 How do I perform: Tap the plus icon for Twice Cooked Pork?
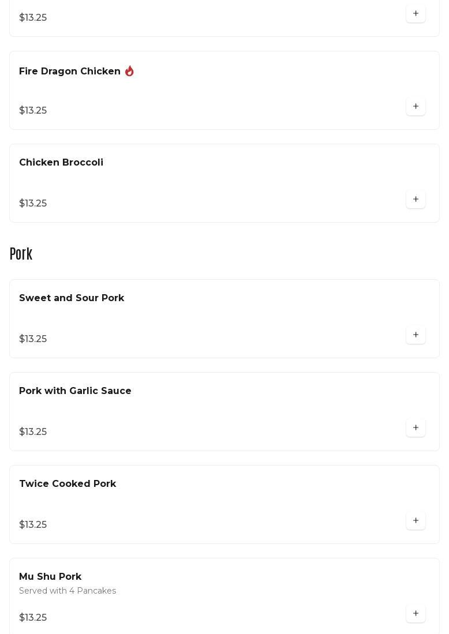point(416,521)
